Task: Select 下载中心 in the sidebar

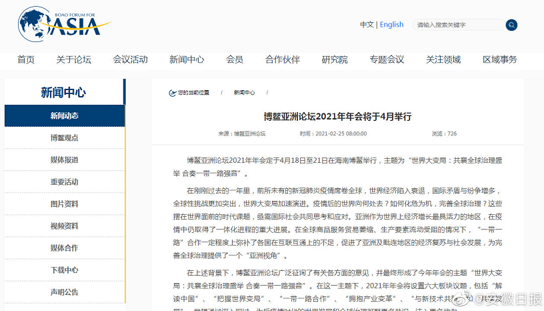Action: (x=65, y=270)
